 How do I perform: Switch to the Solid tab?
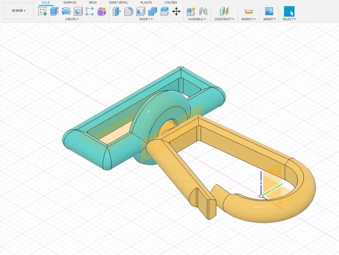[46, 2]
